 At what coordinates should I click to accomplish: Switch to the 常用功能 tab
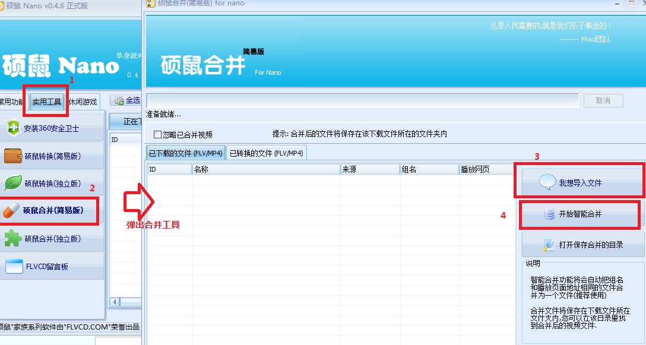click(x=13, y=102)
